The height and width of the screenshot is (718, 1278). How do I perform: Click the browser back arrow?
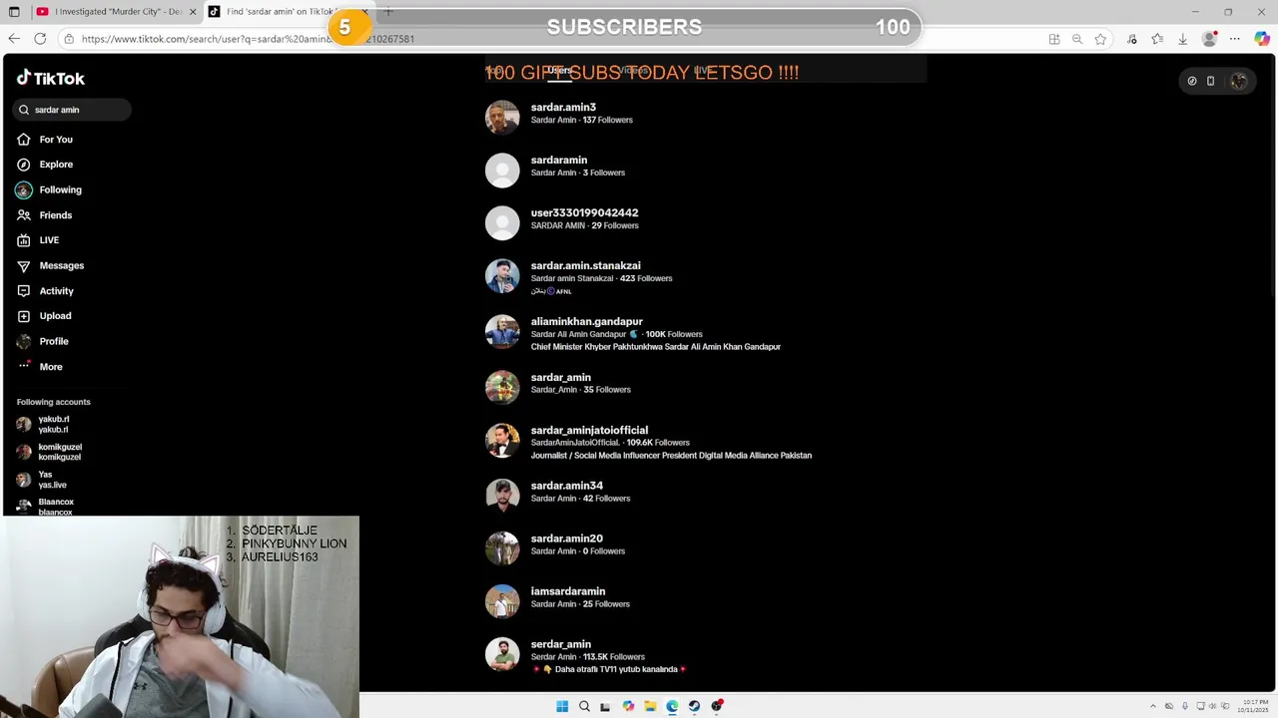pos(14,39)
